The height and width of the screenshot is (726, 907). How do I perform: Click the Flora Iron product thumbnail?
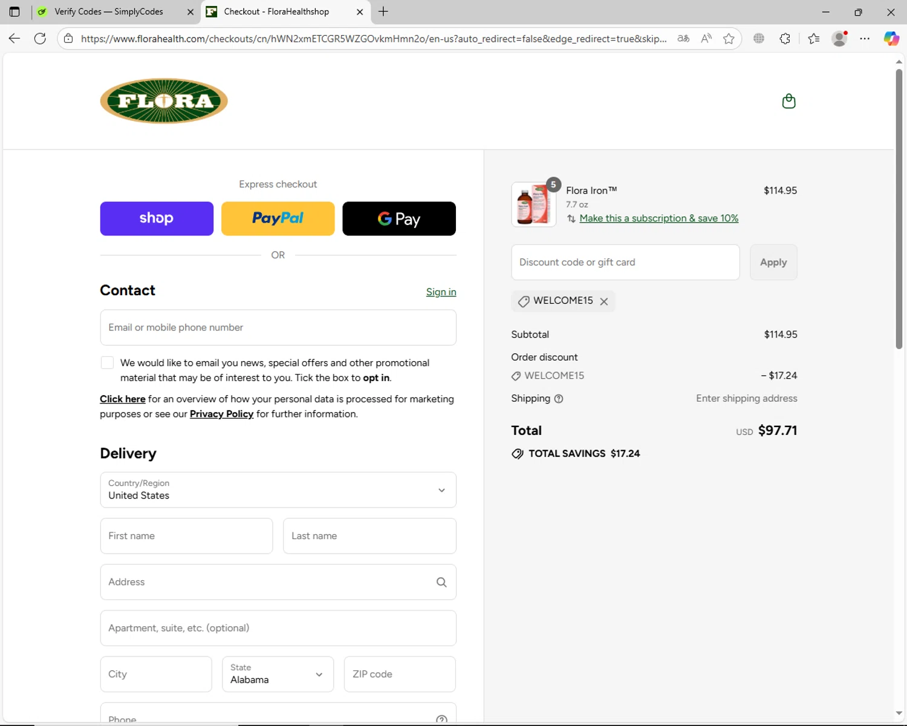point(533,204)
